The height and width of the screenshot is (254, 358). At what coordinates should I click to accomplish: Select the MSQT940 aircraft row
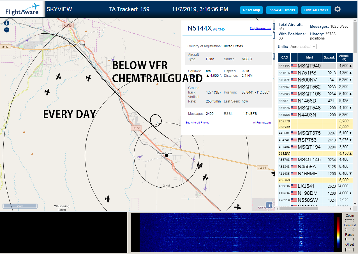click(x=315, y=66)
